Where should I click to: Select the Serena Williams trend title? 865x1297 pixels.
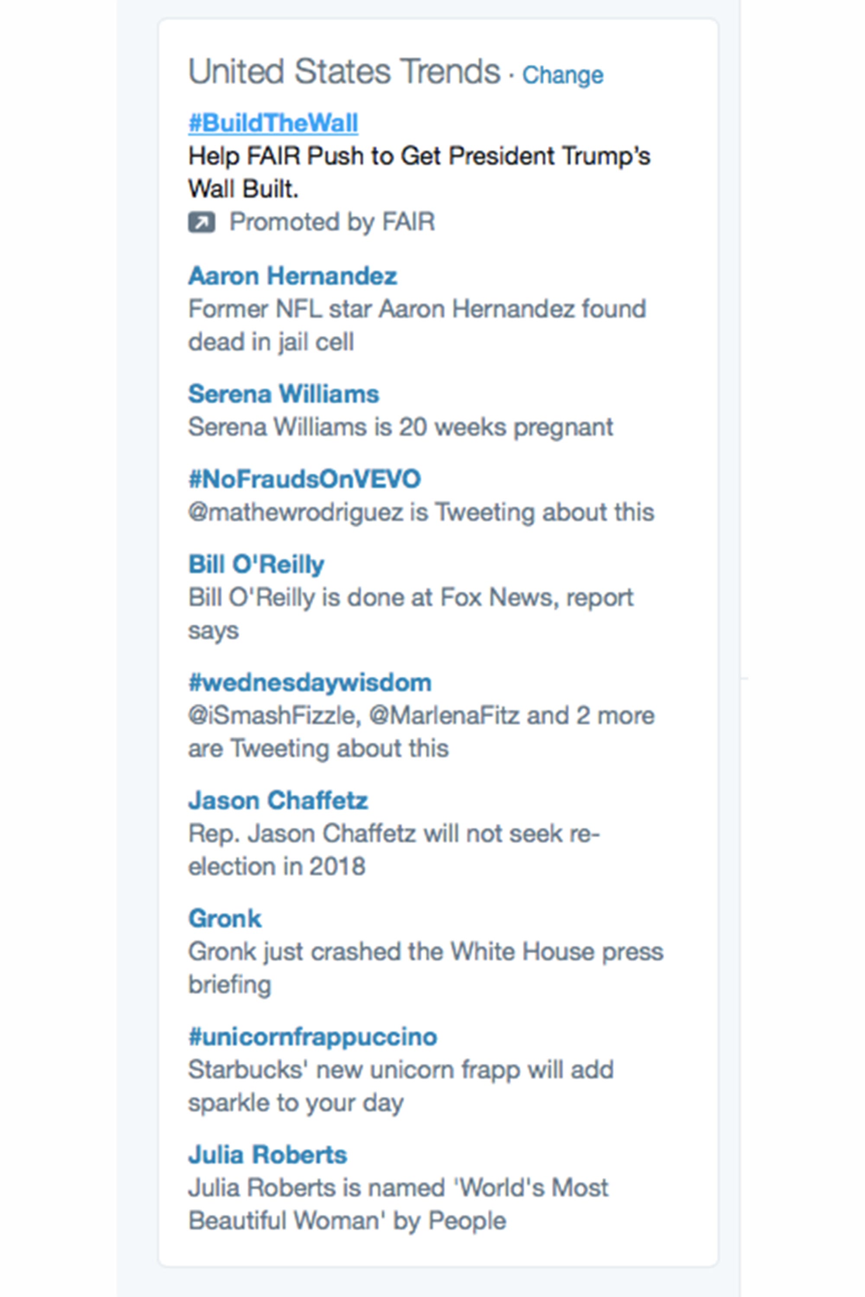284,394
